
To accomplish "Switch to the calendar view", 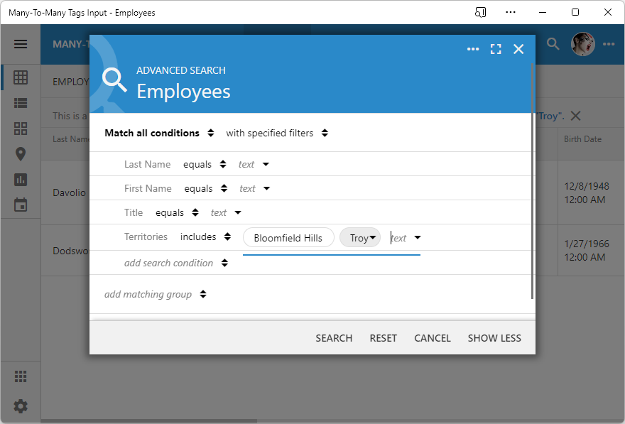I will point(21,205).
